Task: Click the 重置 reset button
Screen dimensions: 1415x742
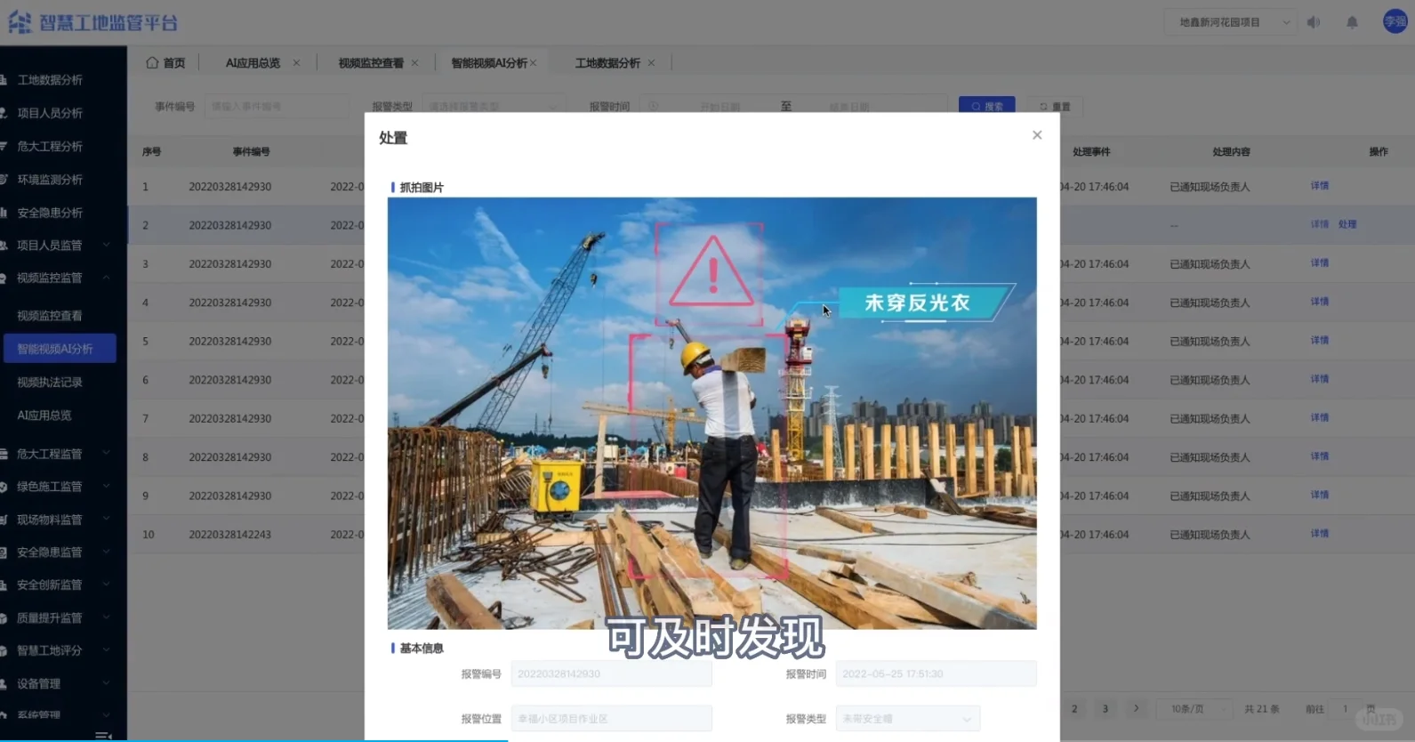Action: [1055, 106]
